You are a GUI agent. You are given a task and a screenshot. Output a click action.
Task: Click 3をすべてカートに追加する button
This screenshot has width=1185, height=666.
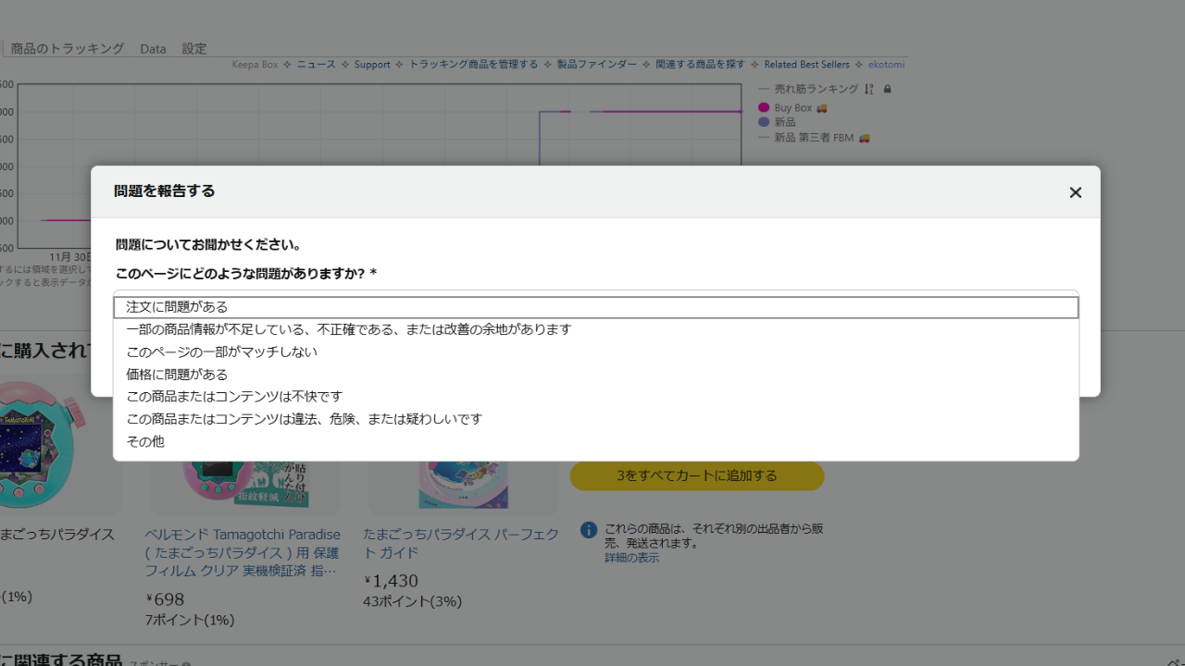pos(696,475)
